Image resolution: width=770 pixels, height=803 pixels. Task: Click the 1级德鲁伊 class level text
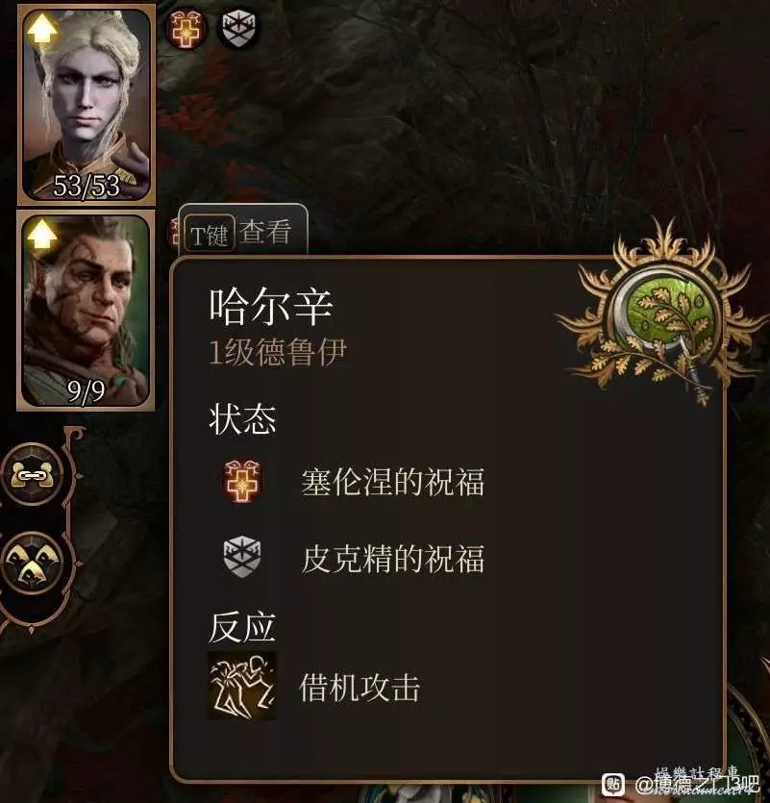tap(278, 352)
